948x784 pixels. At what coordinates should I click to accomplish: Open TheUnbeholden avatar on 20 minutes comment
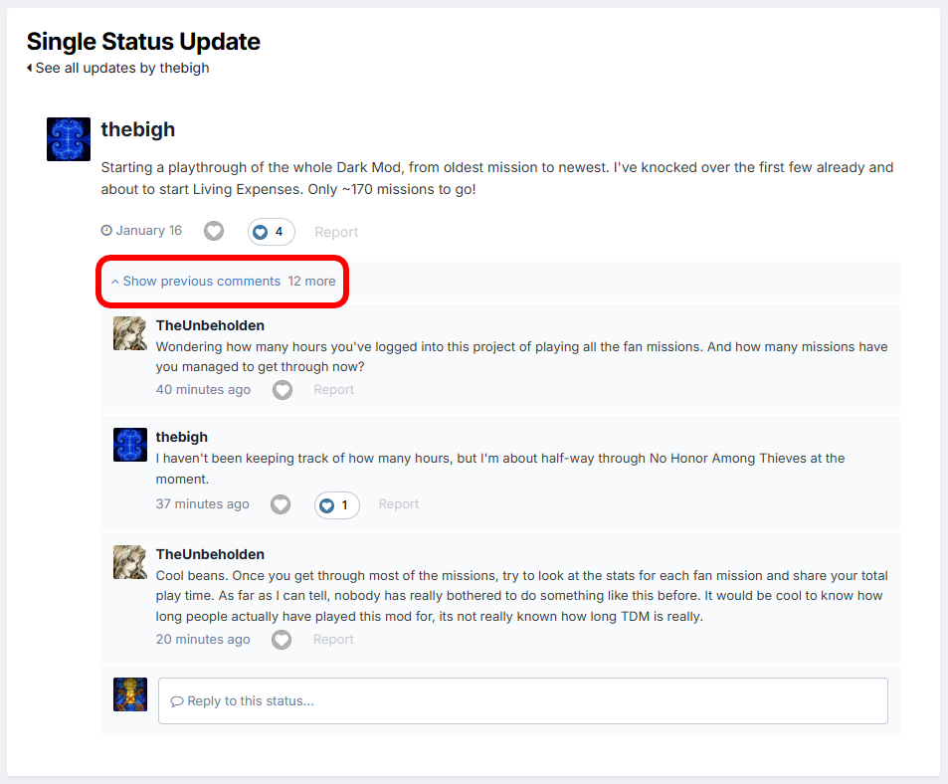130,562
